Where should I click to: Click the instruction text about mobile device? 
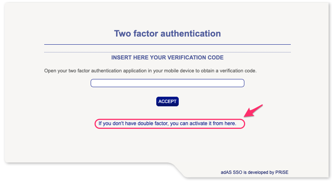pos(150,71)
